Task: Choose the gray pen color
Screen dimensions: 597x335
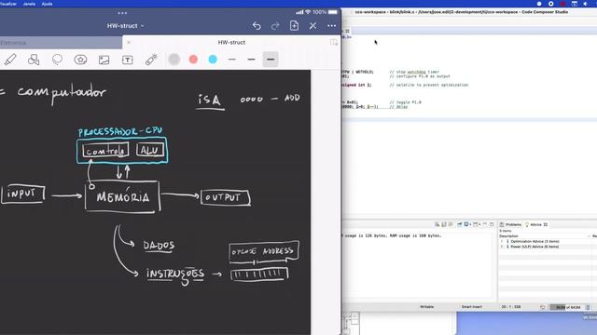Action: [x=174, y=60]
